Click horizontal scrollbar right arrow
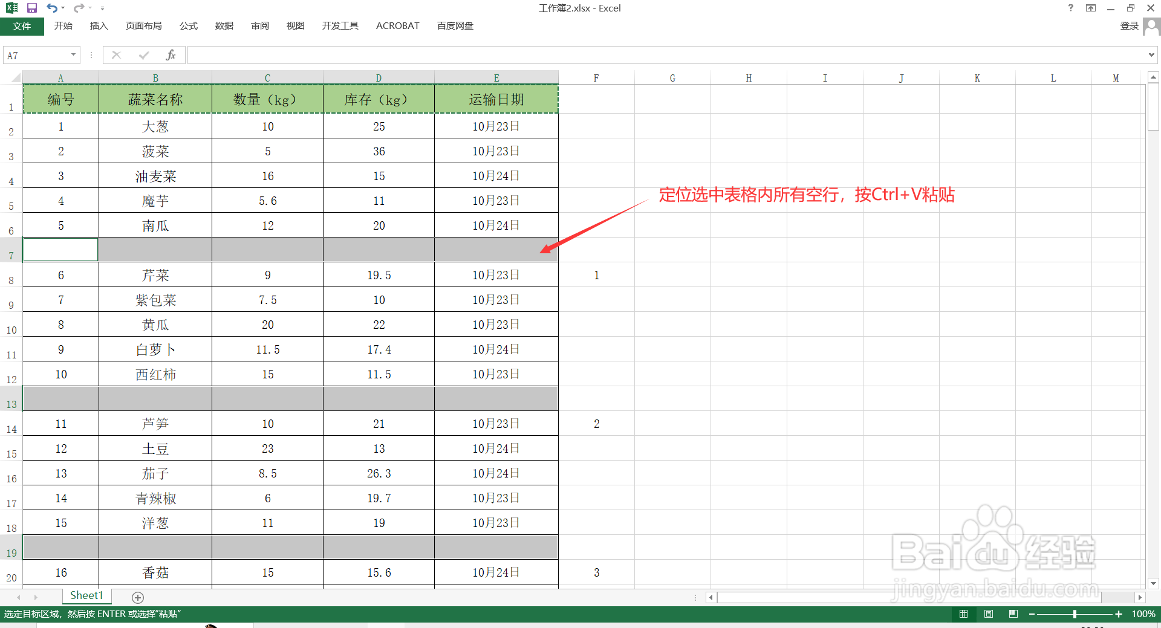 1140,597
